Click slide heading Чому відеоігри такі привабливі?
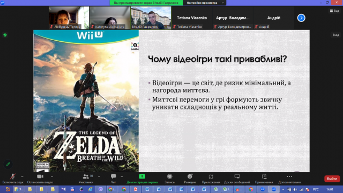 tap(217, 59)
